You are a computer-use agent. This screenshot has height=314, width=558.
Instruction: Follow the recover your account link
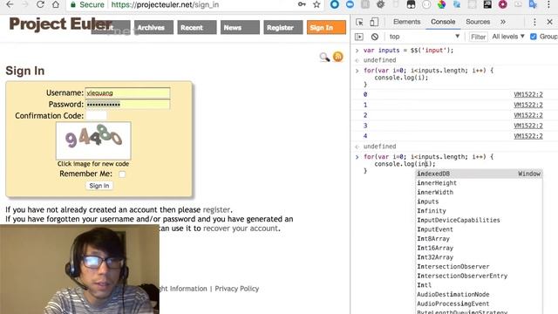(241, 229)
